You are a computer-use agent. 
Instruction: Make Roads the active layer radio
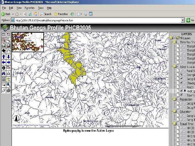185,87
